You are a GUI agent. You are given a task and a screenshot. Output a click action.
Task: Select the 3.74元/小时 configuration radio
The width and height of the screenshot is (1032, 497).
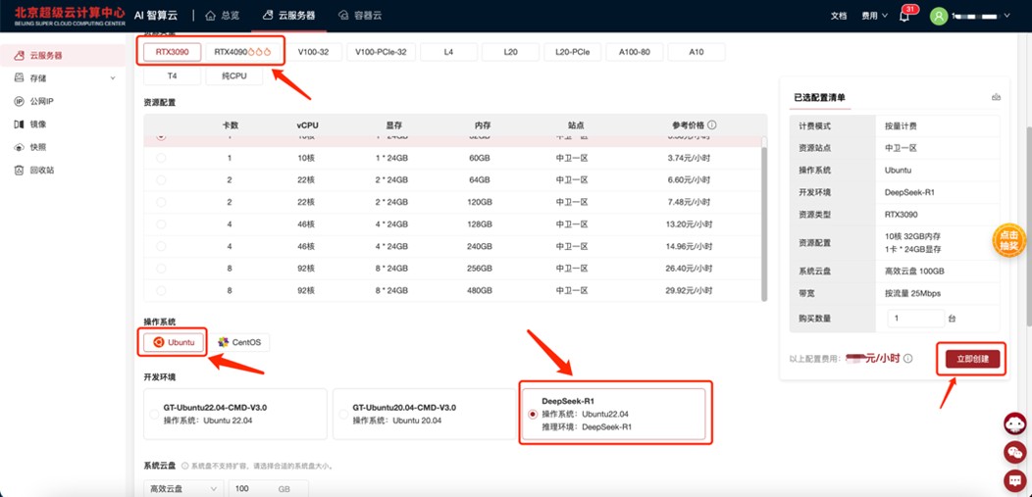pos(161,159)
